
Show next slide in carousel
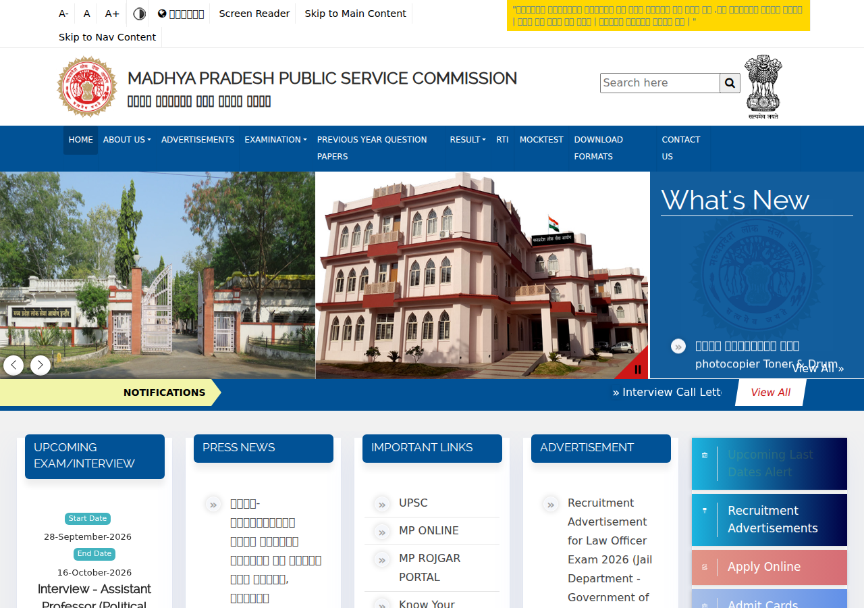pos(40,365)
